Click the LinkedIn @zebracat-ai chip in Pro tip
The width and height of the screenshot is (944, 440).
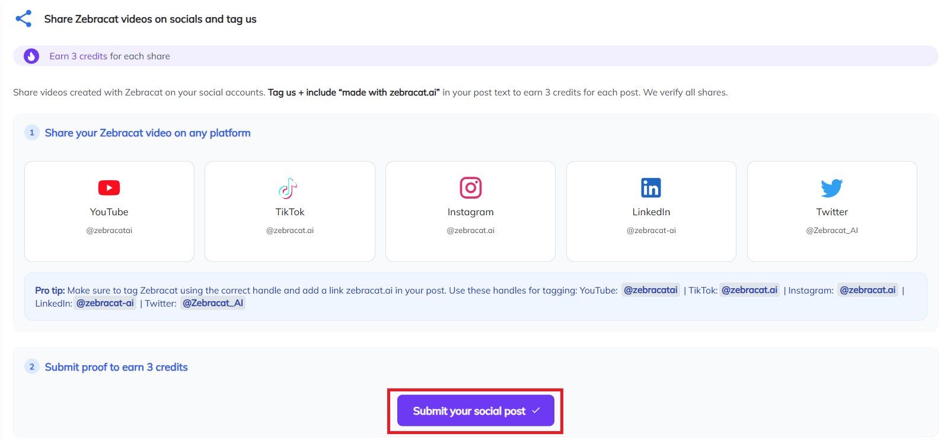(x=105, y=303)
